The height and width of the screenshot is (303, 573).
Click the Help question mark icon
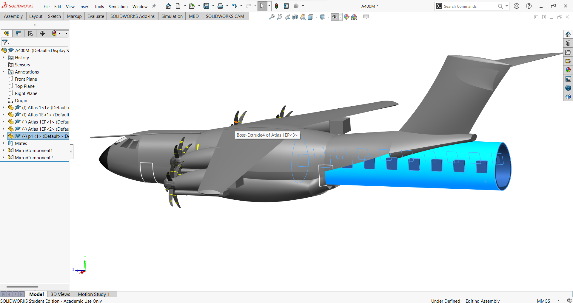coord(529,6)
